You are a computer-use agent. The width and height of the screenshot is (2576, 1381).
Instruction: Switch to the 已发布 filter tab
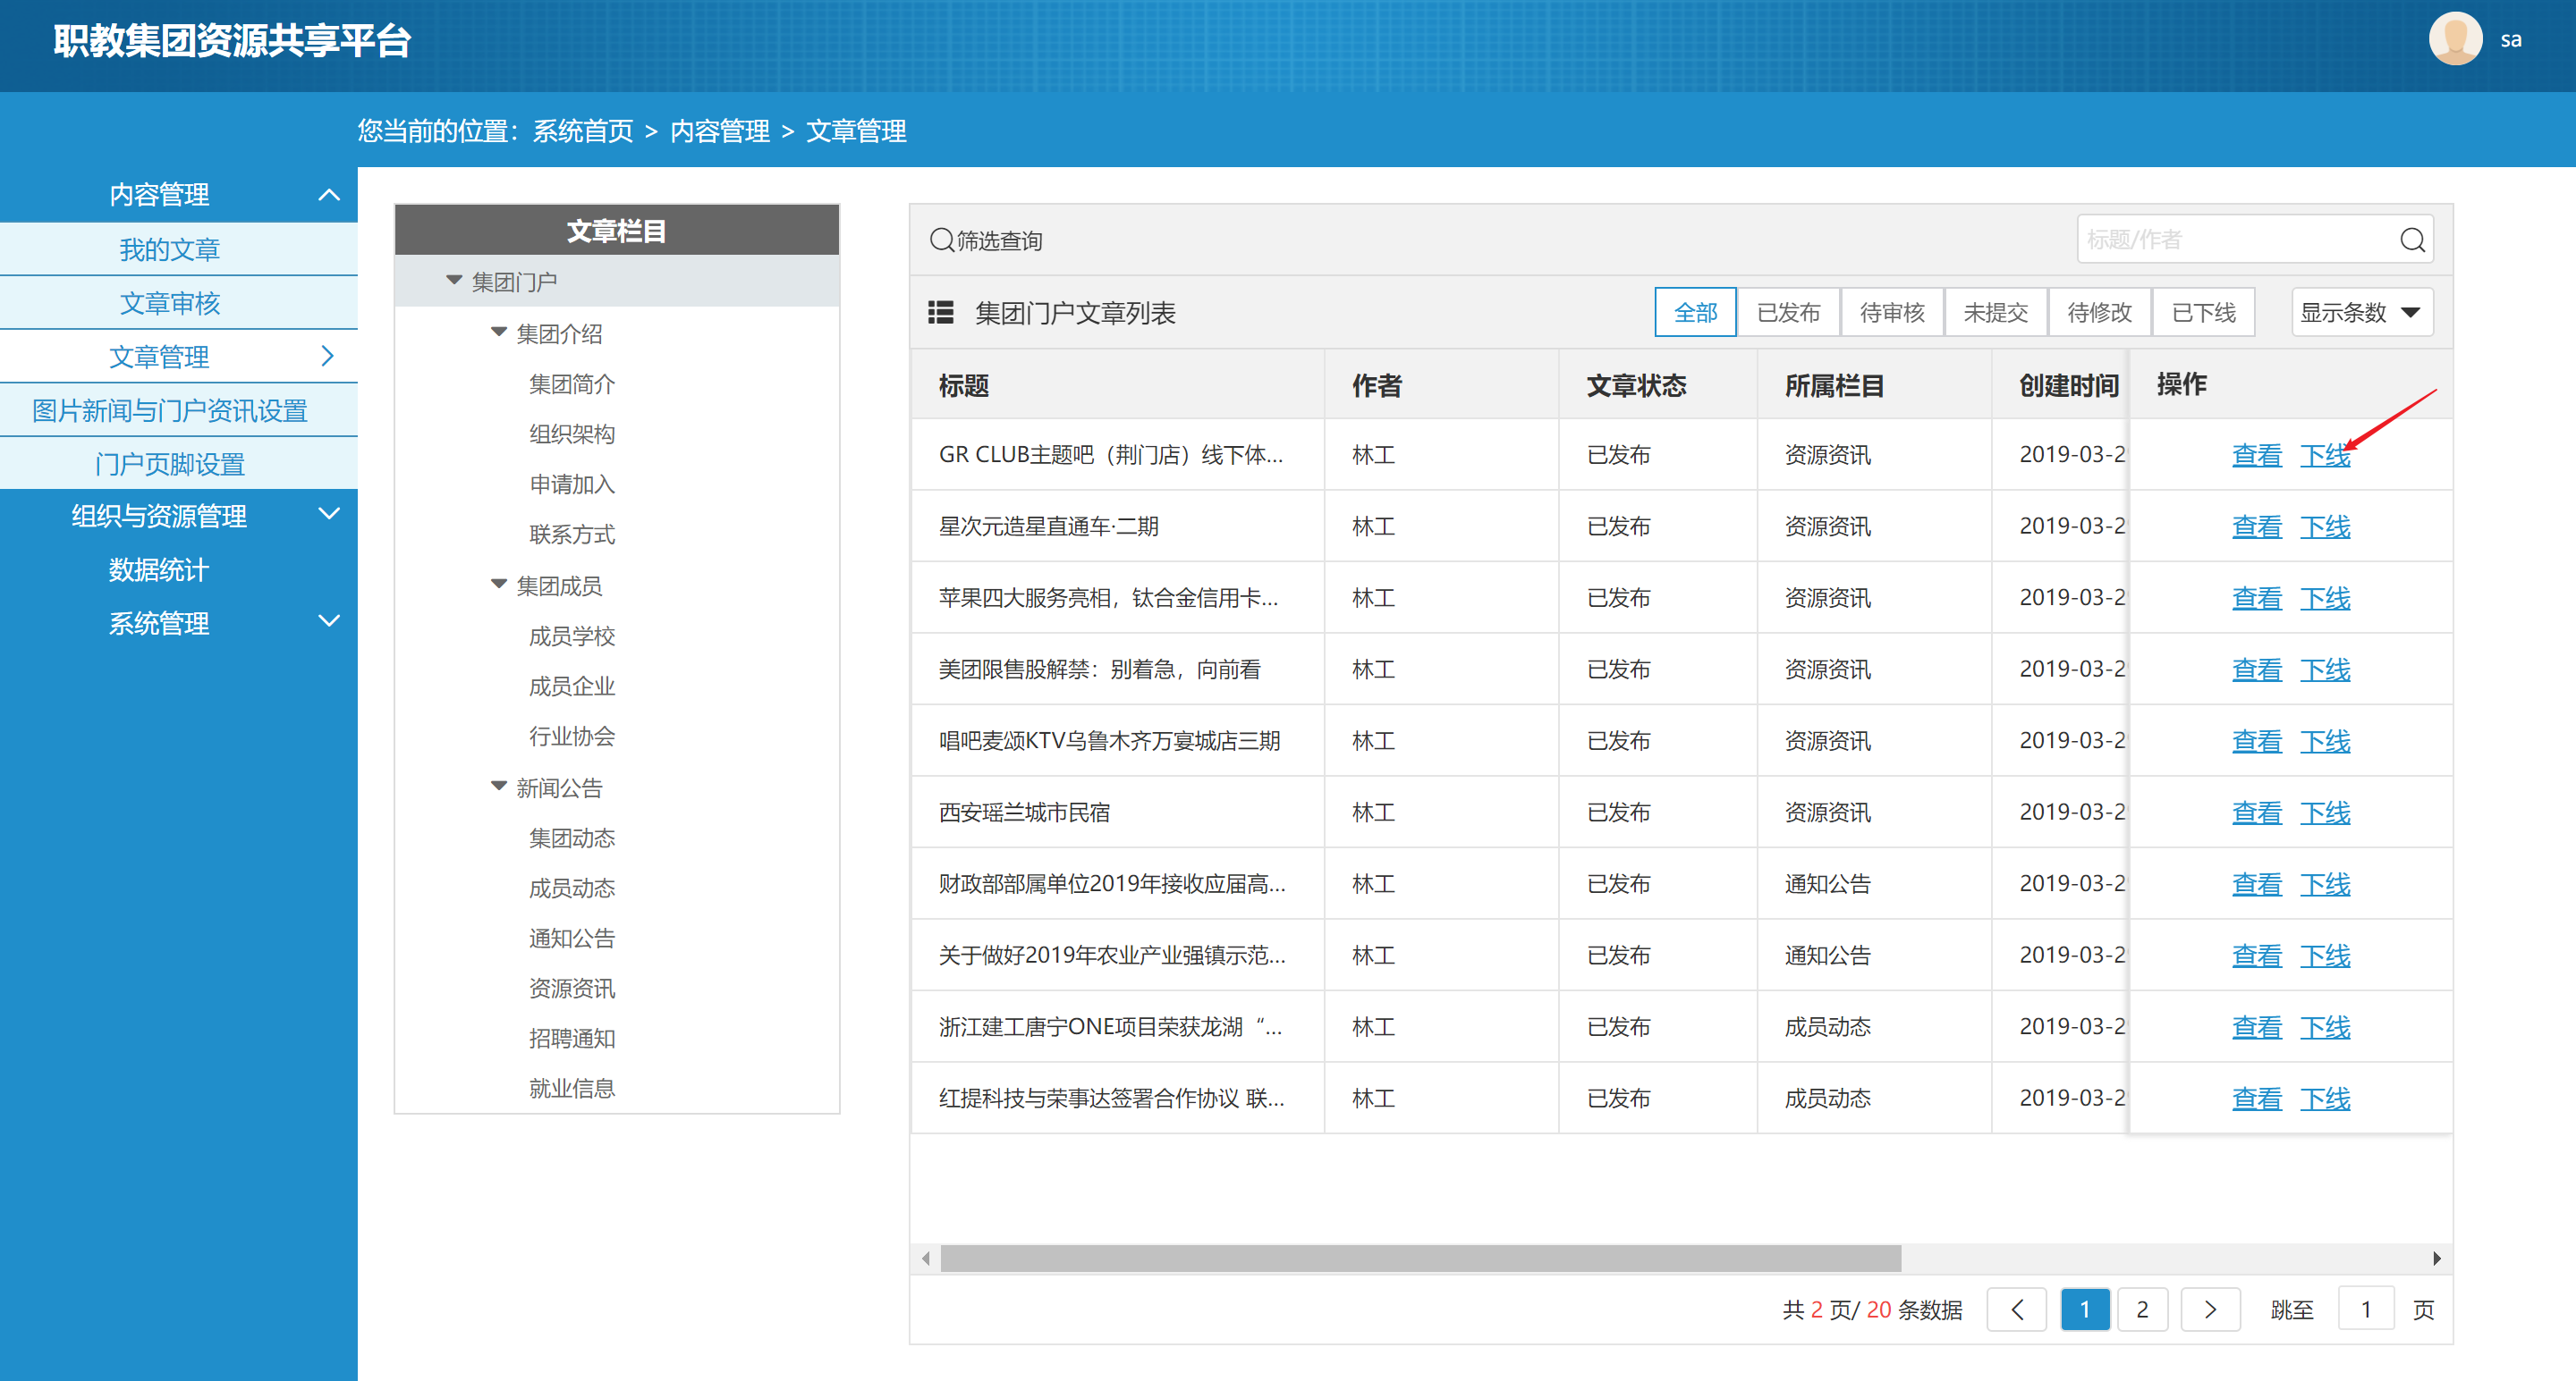[1788, 313]
